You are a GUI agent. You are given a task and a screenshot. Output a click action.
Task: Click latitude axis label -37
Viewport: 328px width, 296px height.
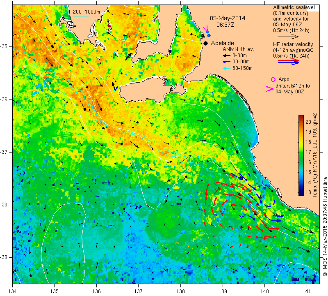[4, 152]
